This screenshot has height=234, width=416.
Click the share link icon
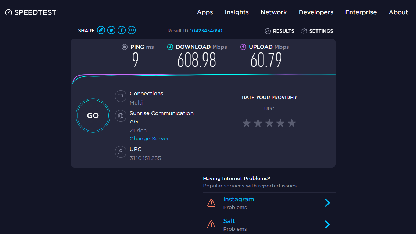(x=101, y=30)
